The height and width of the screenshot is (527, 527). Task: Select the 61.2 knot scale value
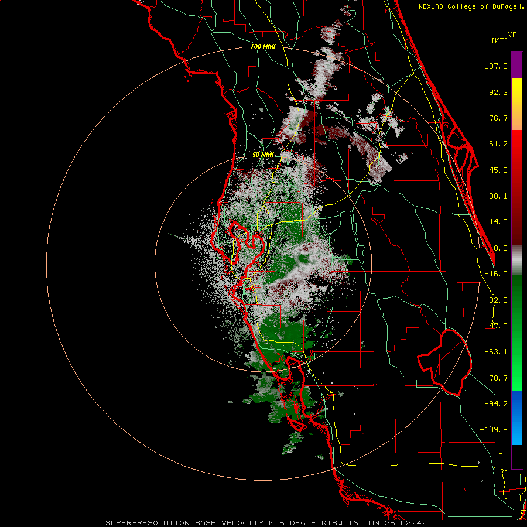click(498, 144)
